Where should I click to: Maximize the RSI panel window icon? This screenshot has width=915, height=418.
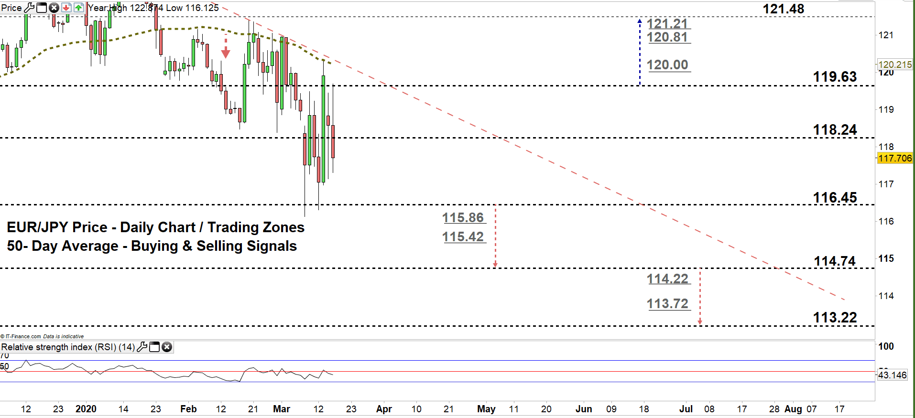coord(154,347)
